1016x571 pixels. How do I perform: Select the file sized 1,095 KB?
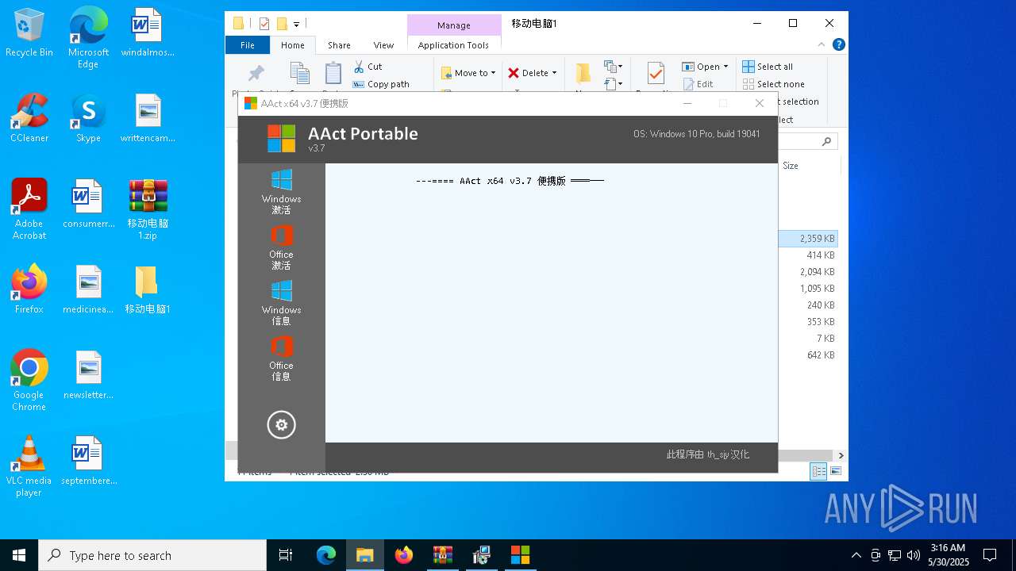(808, 289)
